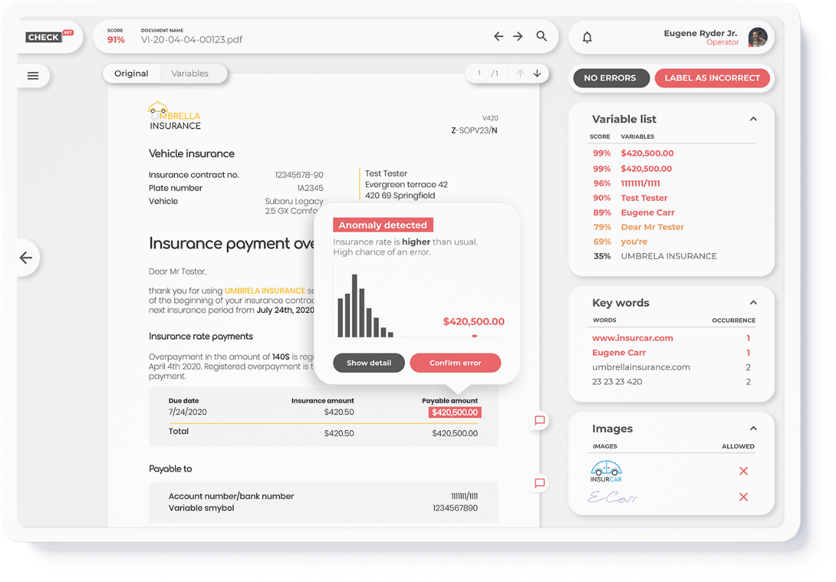The width and height of the screenshot is (836, 582).
Task: Open comment icon beside Payable to section
Action: click(539, 483)
